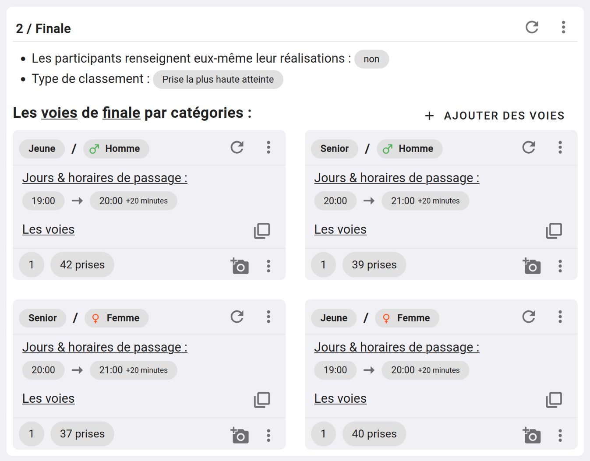The image size is (590, 461).
Task: Refresh the Senior Homme category card
Action: [x=529, y=148]
